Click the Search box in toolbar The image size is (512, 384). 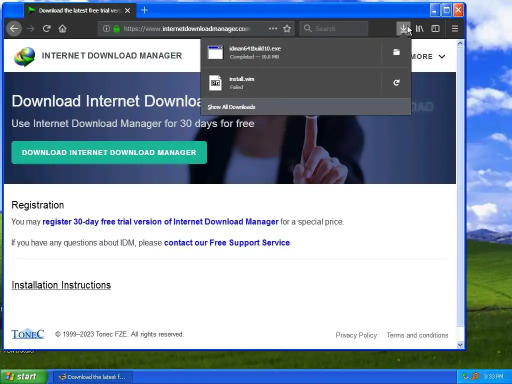tap(333, 28)
